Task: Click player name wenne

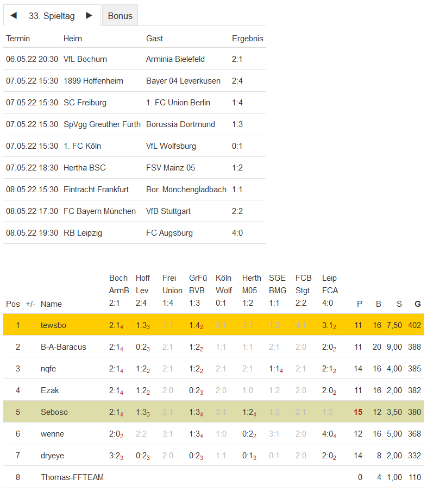Action: coord(52,434)
